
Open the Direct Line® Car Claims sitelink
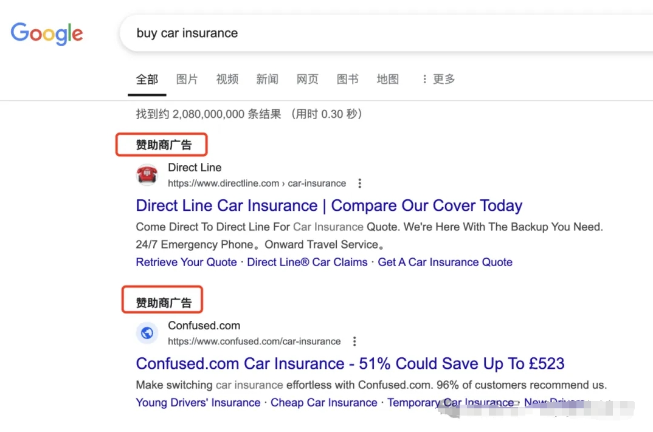click(x=307, y=262)
